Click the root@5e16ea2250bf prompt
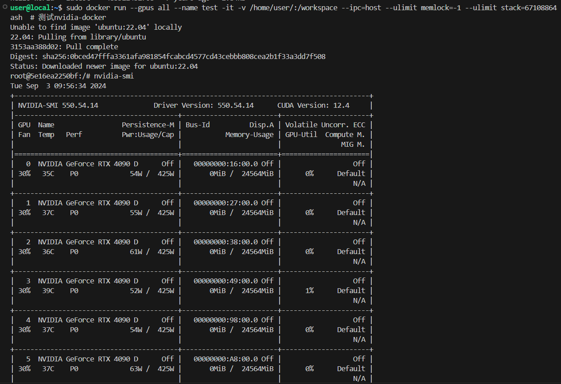 (x=50, y=76)
